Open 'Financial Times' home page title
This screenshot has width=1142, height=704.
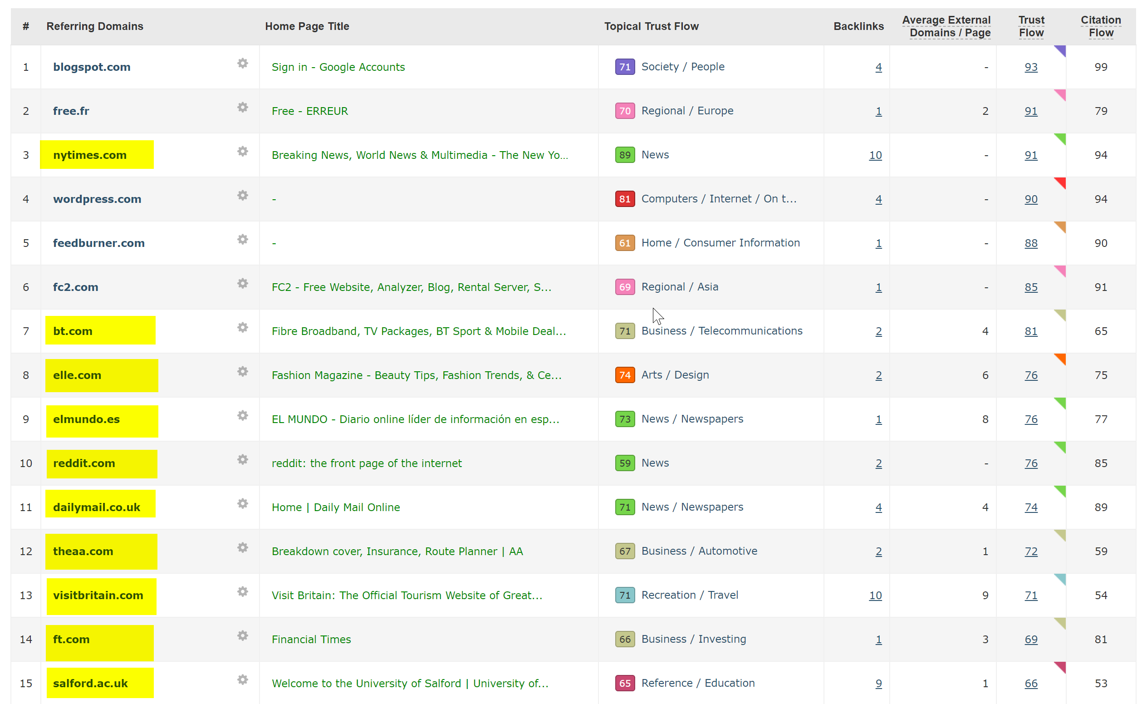311,640
